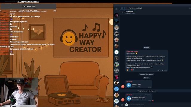Open the white circle M-logo chat in the sidebar
191x107 pixels.
coord(116,52)
